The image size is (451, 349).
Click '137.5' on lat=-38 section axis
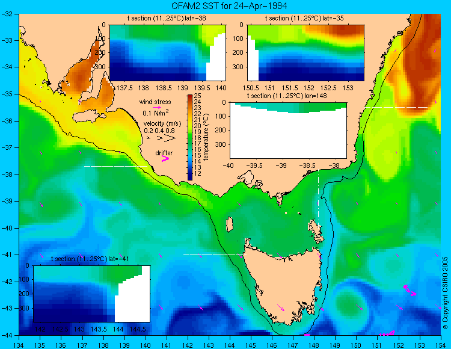point(125,88)
